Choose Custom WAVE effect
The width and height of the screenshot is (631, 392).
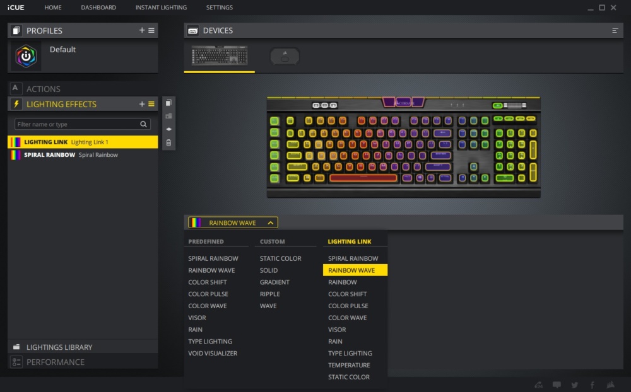[x=268, y=306]
